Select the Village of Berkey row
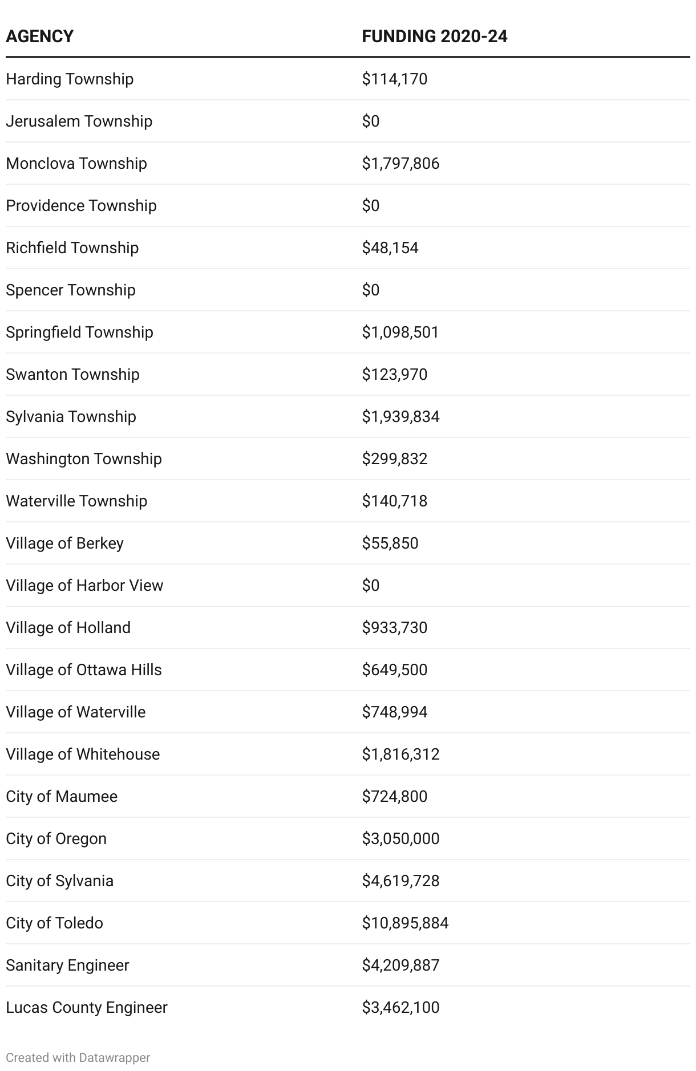This screenshot has width=696, height=1071. point(64,543)
